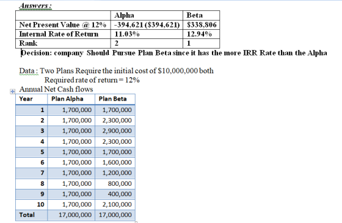Click the Beta NPV value $338,806
The width and height of the screenshot is (342, 223).
(x=201, y=25)
